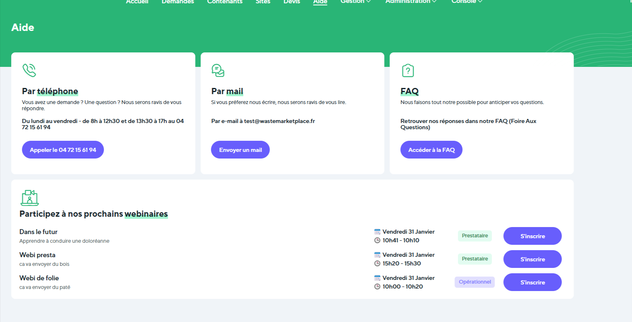Go to the Demandes menu item

(x=177, y=2)
